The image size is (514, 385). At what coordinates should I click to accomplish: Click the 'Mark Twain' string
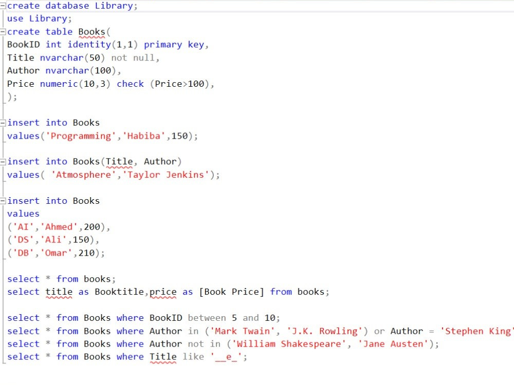[x=242, y=331]
